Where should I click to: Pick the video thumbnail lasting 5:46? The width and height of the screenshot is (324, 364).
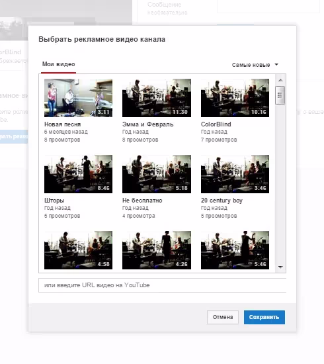click(x=235, y=250)
